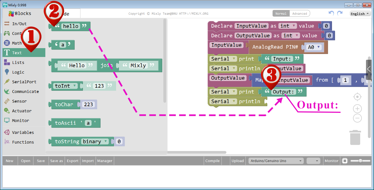Screen dimensions: 374x190
Task: Click the toAscii 'a' block
Action: coord(75,123)
